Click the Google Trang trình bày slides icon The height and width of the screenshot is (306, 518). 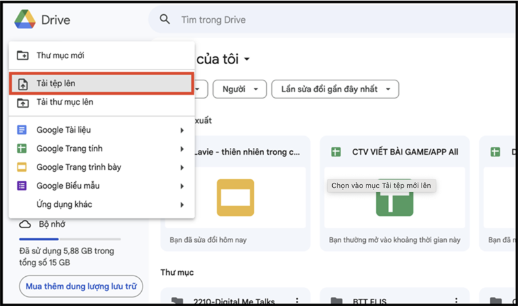click(23, 167)
